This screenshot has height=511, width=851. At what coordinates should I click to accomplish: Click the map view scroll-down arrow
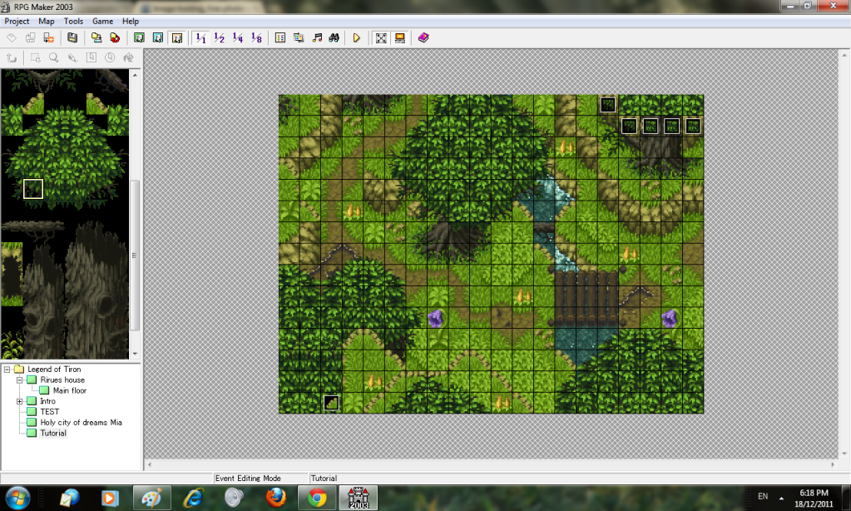click(x=844, y=454)
